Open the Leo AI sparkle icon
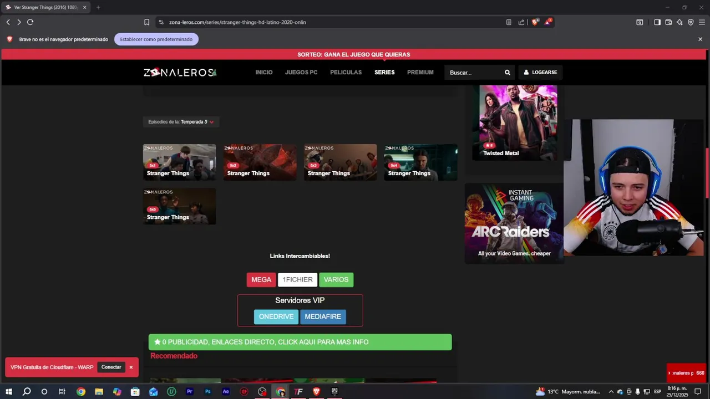Screen dimensions: 710x399 click(x=679, y=22)
